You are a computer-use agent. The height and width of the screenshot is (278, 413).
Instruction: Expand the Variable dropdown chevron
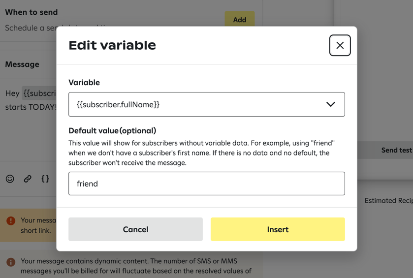[x=330, y=104]
